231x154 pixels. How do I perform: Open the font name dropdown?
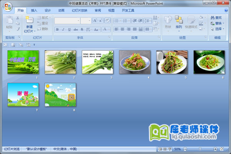(79, 21)
